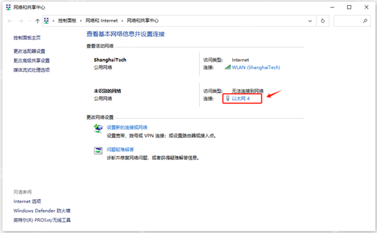This screenshot has width=377, height=233.
Task: Open 更改高级共享设置 in sidebar
Action: (x=31, y=61)
